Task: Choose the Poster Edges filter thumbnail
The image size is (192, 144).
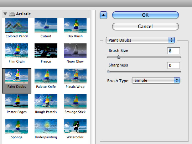Action: tap(17, 101)
